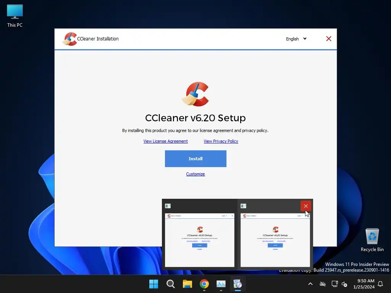This screenshot has width=391, height=293.
Task: Open View Privacy Policy link
Action: [221, 141]
